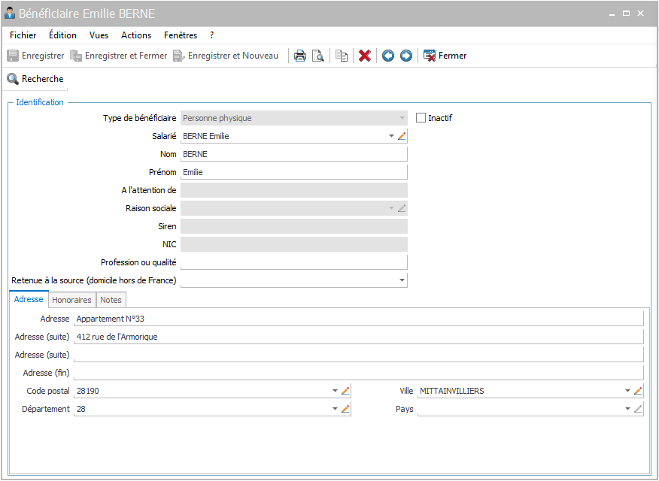The image size is (659, 481).
Task: Switch to the Notes tab
Action: point(111,300)
